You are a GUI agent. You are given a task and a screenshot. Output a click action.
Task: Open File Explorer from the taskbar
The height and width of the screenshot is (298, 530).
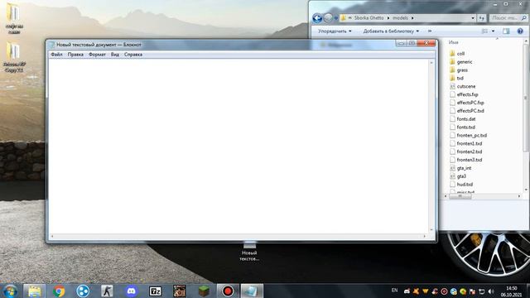click(35, 291)
